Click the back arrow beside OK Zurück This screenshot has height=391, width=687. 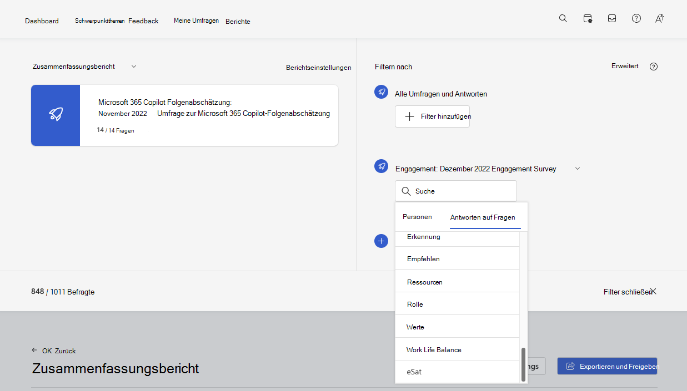pyautogui.click(x=34, y=351)
